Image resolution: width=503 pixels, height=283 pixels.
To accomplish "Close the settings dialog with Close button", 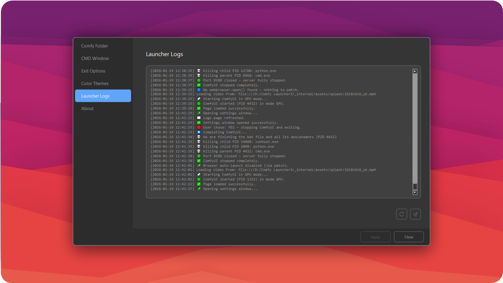I will 409,237.
